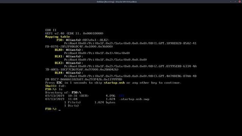Click the 'ESC' key word in the prompt line
The height and width of the screenshot is (136, 242).
[59, 83]
